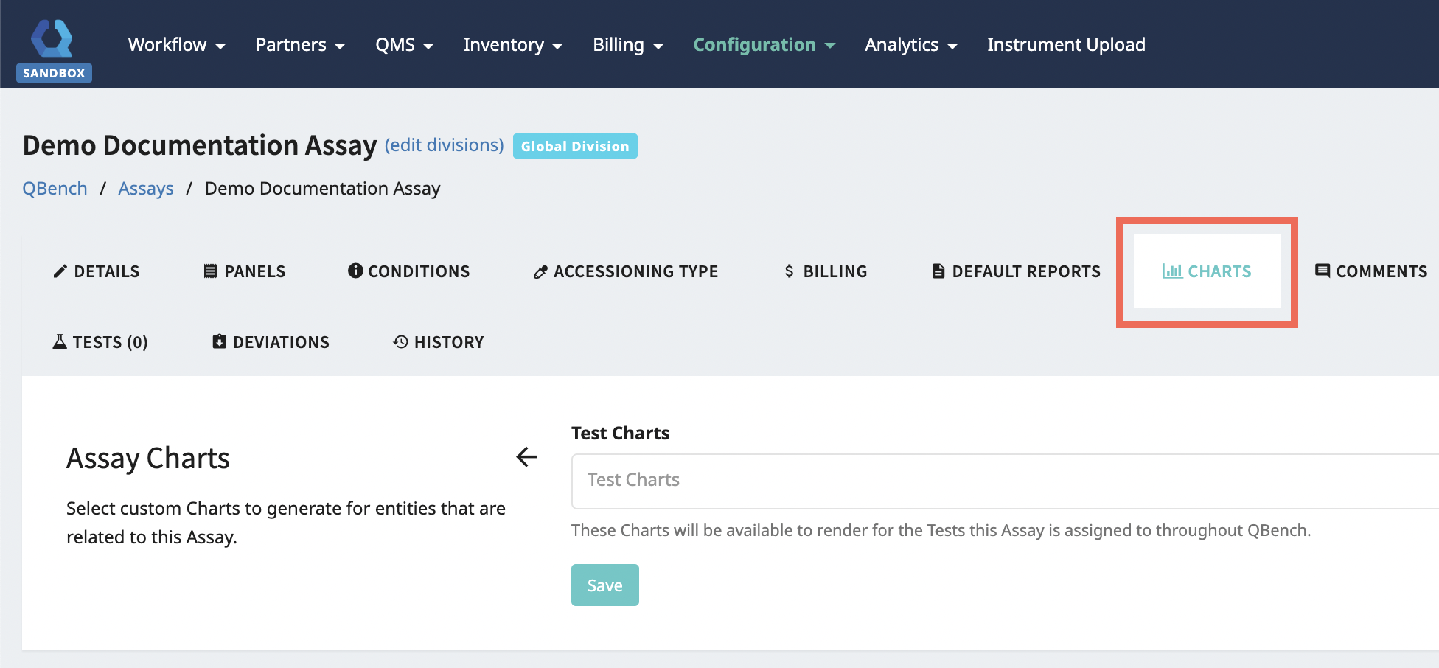
Task: Open Instrument Upload in the navbar
Action: click(x=1066, y=45)
